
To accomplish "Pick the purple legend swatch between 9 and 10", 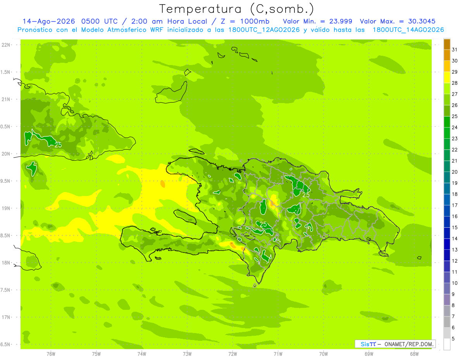I will click(447, 289).
